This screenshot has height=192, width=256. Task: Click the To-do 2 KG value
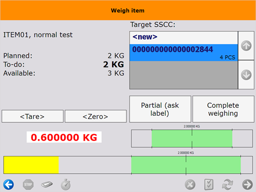[x=114, y=65]
